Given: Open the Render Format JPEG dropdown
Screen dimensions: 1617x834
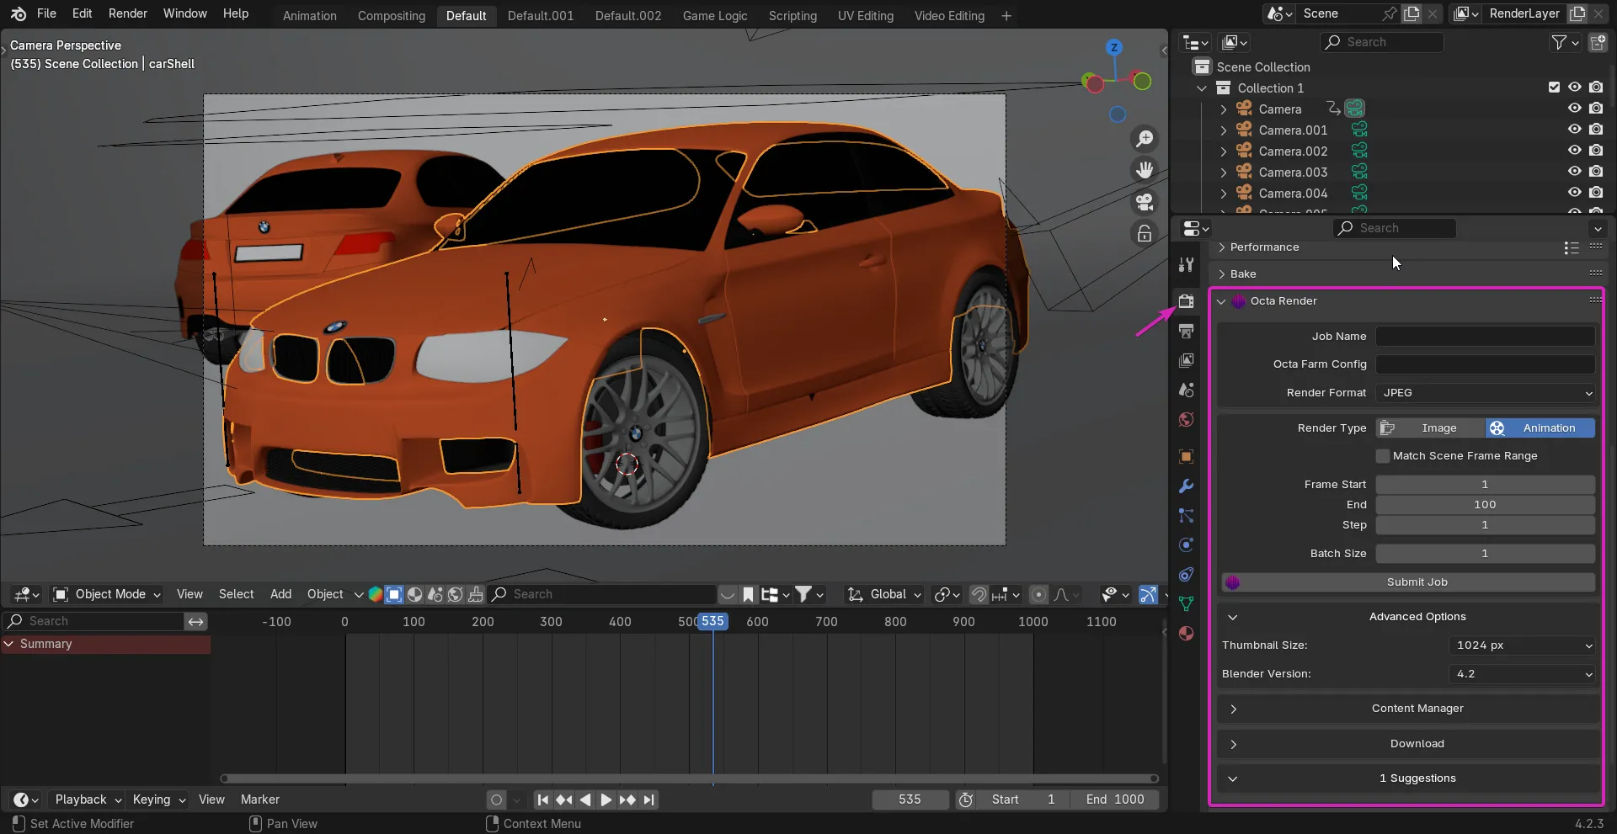Looking at the screenshot, I should click(x=1486, y=392).
